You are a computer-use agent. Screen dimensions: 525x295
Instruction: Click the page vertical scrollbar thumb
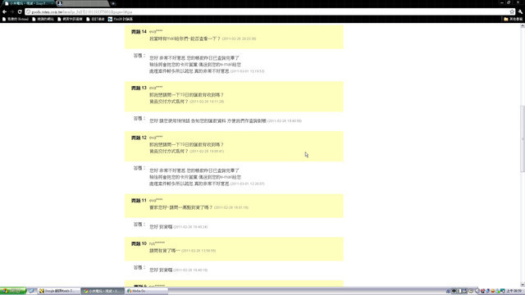(x=523, y=138)
